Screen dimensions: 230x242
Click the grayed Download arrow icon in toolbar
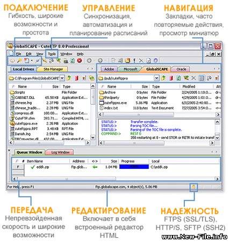89,61
